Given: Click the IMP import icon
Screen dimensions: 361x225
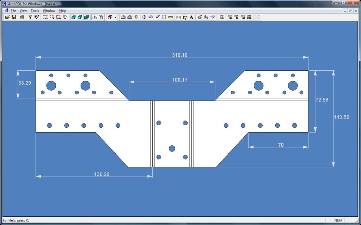Looking at the screenshot, I should pyautogui.click(x=222, y=17).
